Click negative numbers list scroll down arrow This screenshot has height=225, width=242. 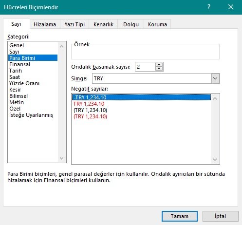[x=215, y=159]
